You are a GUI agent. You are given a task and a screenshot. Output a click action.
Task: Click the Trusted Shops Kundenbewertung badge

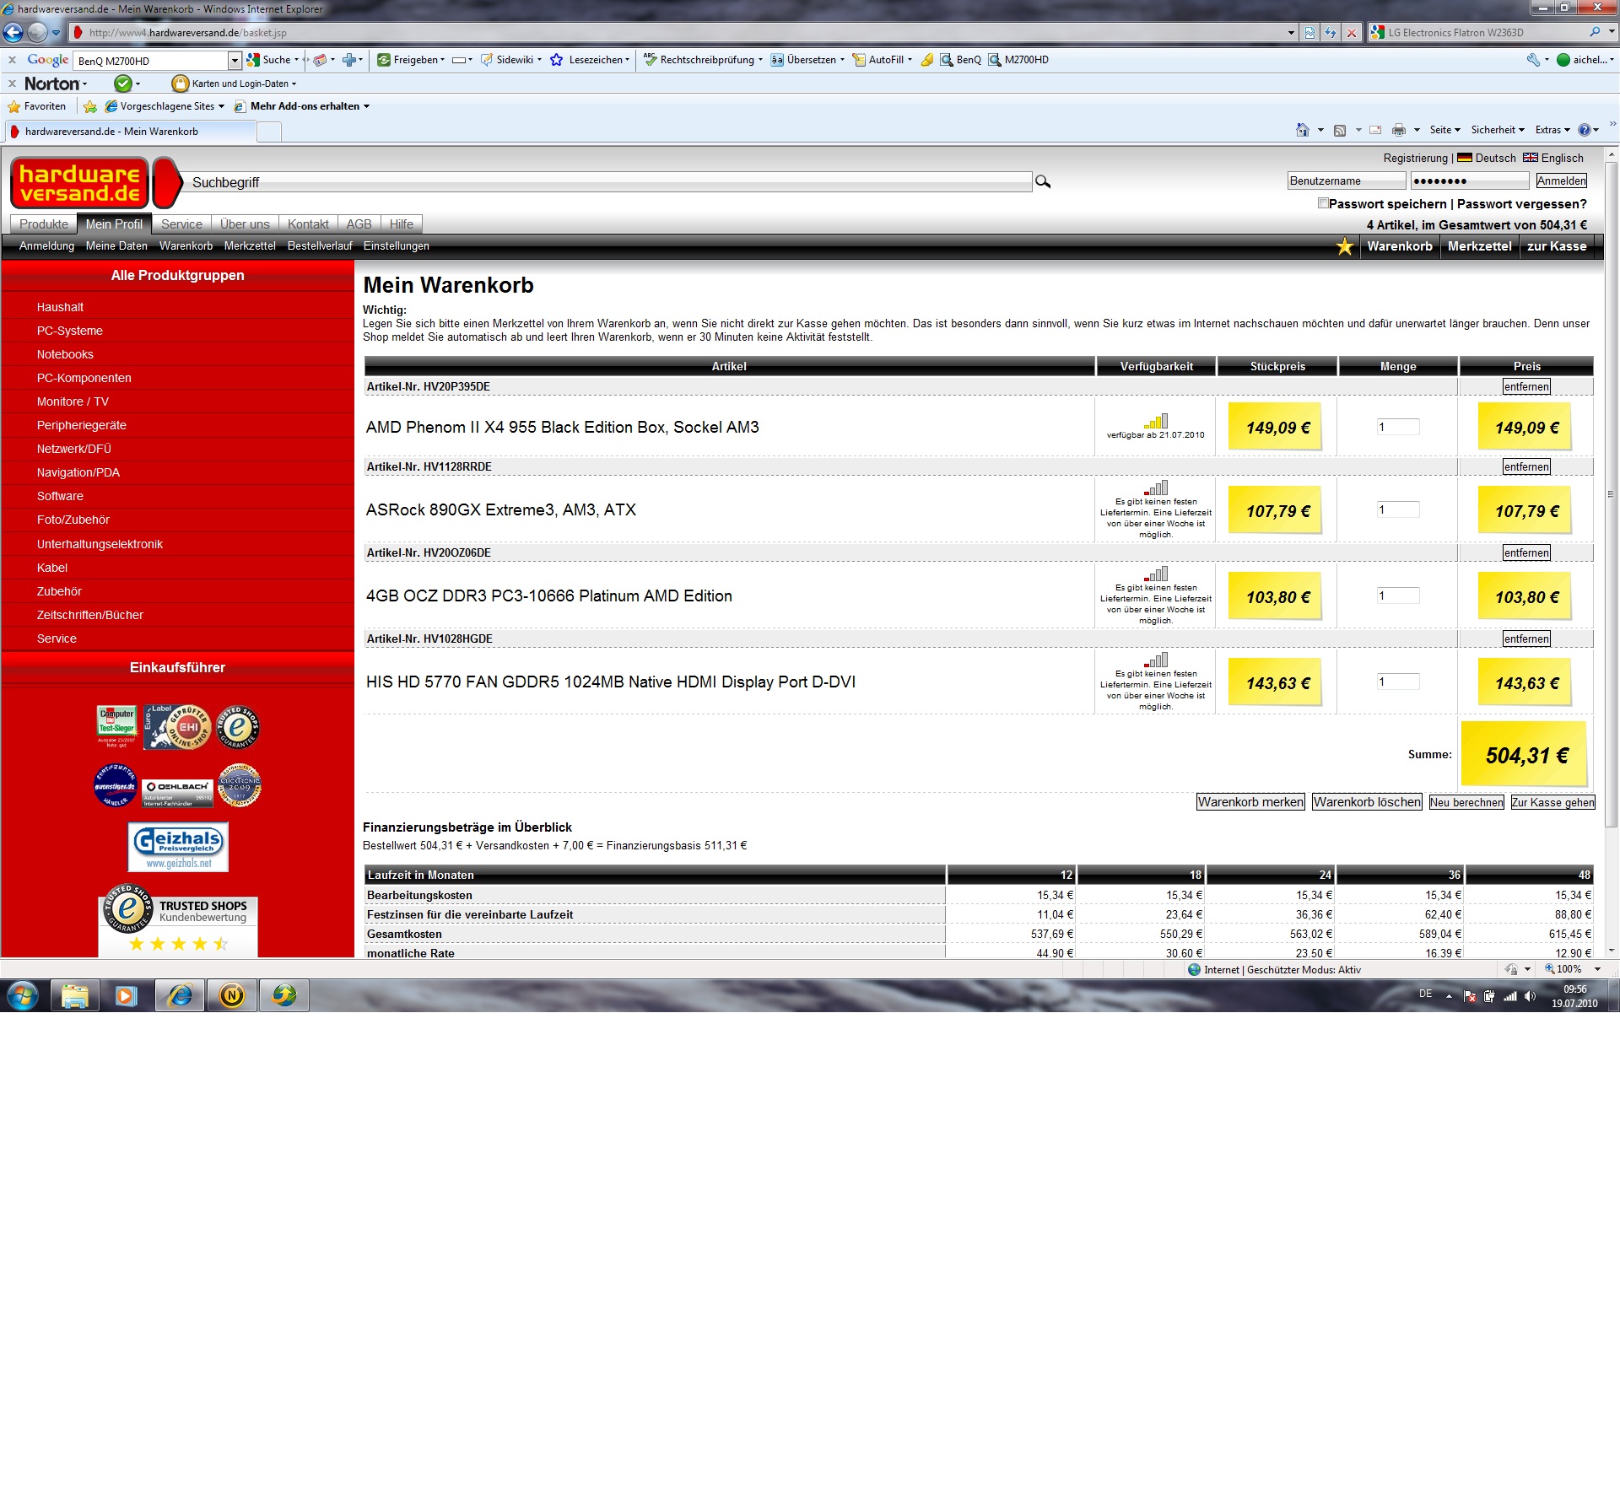click(x=178, y=919)
